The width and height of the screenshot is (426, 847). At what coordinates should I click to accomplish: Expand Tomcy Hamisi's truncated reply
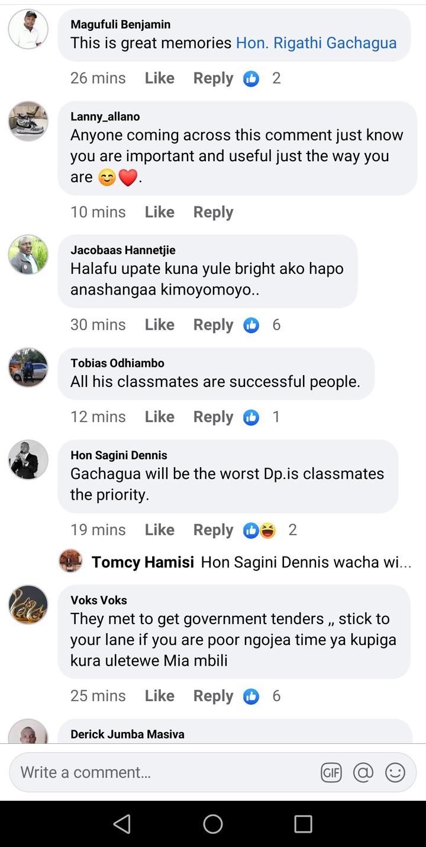point(306,562)
